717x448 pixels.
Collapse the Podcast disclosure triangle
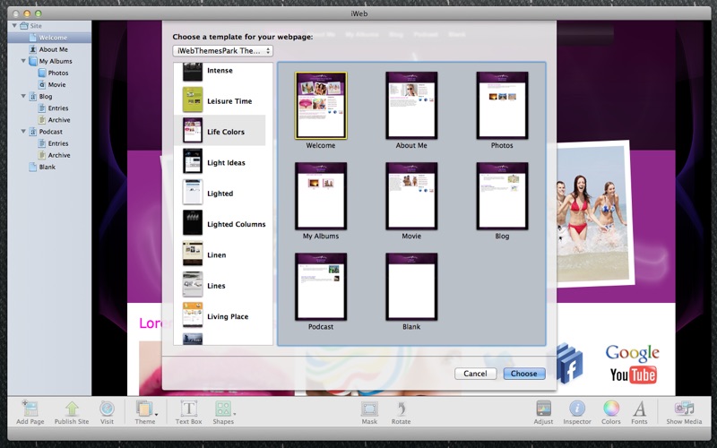click(23, 131)
